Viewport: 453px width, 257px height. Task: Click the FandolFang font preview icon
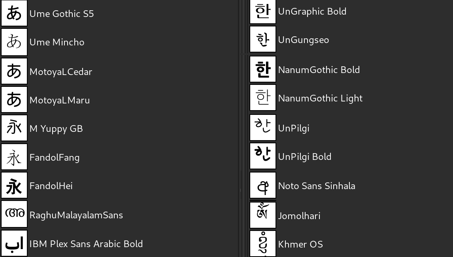(14, 157)
